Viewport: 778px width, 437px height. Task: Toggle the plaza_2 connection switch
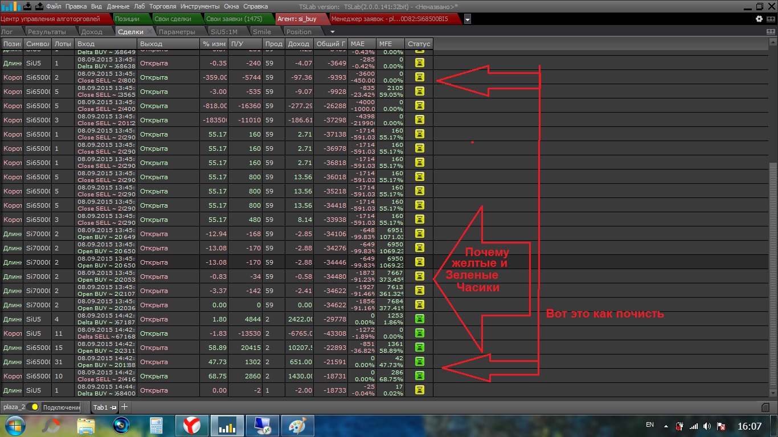pos(33,407)
